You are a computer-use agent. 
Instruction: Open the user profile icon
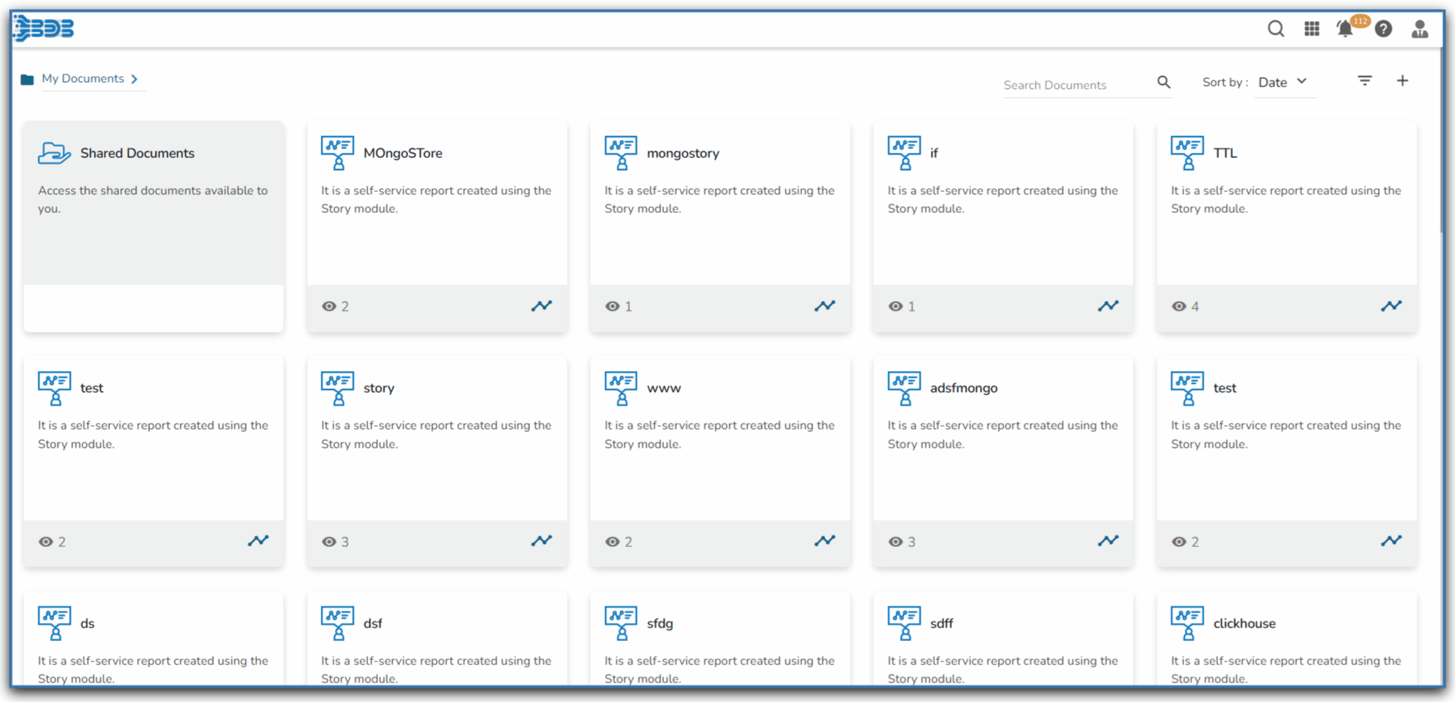pos(1419,29)
